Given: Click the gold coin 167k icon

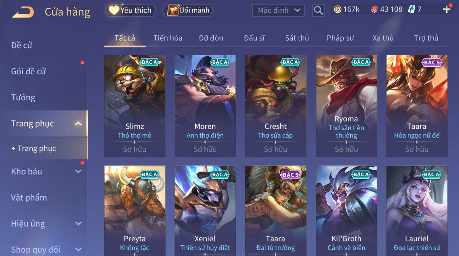Looking at the screenshot, I should coord(337,10).
